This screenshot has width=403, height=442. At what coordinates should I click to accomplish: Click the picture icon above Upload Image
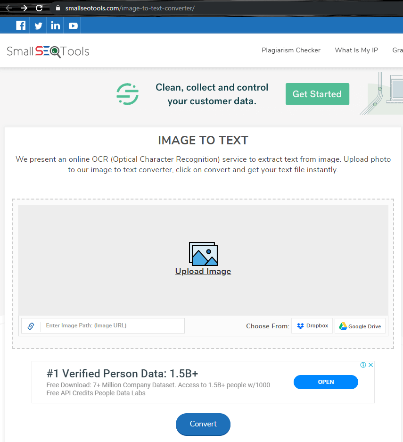[203, 253]
